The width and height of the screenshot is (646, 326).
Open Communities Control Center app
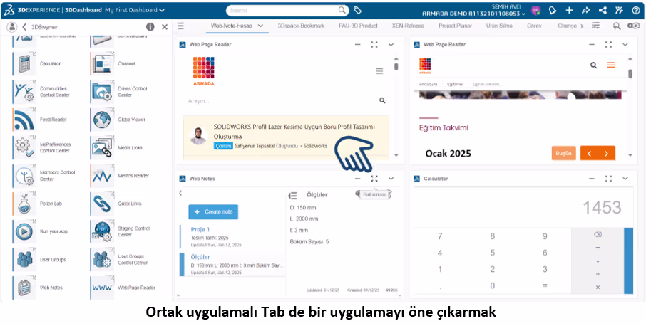tap(26, 92)
